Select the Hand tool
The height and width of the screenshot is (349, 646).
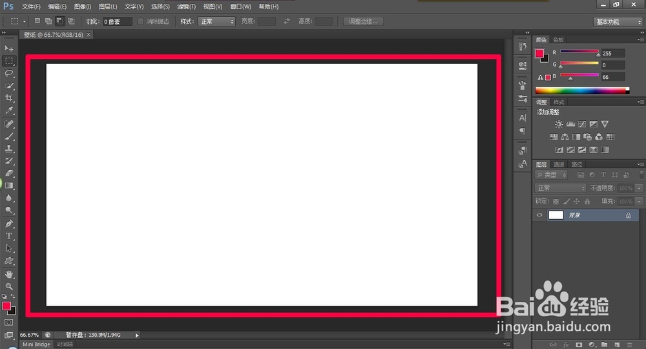[8, 275]
